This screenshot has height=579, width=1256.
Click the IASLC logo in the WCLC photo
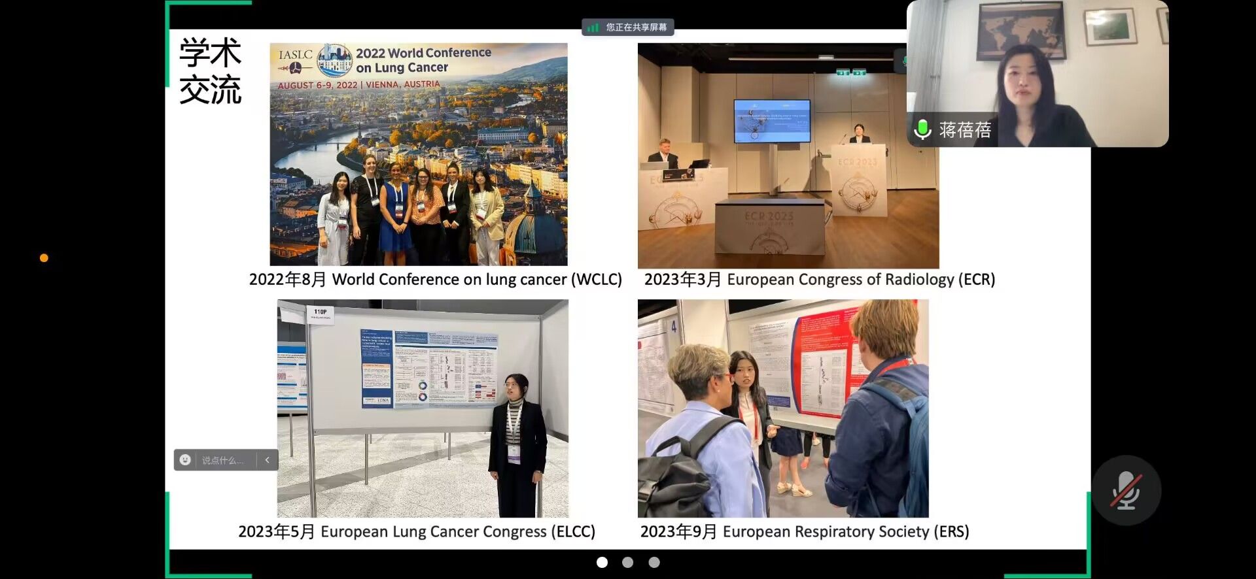(x=296, y=60)
